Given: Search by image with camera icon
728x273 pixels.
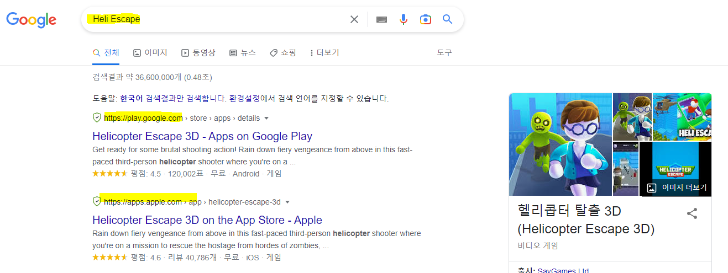Looking at the screenshot, I should pos(426,19).
